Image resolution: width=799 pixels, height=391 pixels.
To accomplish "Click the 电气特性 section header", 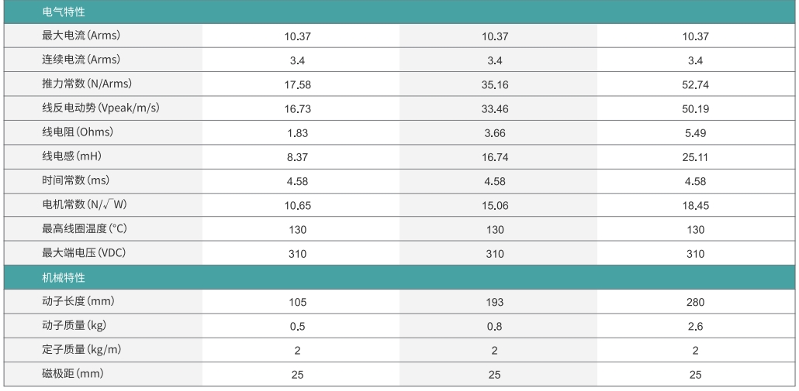I will 64,12.
